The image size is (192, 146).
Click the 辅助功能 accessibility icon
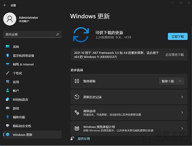(x=8, y=117)
